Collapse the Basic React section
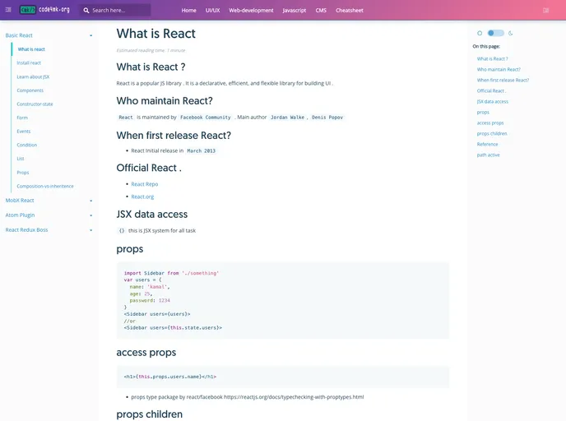Image resolution: width=566 pixels, height=421 pixels. (90, 35)
